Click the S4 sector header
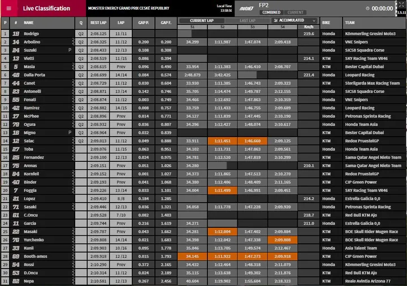Image resolution: width=407 pixels, height=286 pixels. tap(283, 27)
